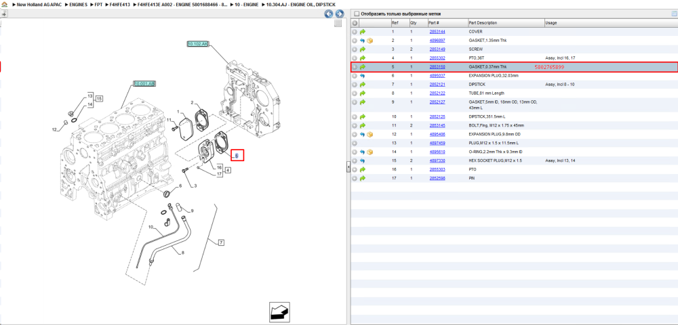Click the box icon on O-RING row
The height and width of the screenshot is (325, 678).
(x=370, y=152)
